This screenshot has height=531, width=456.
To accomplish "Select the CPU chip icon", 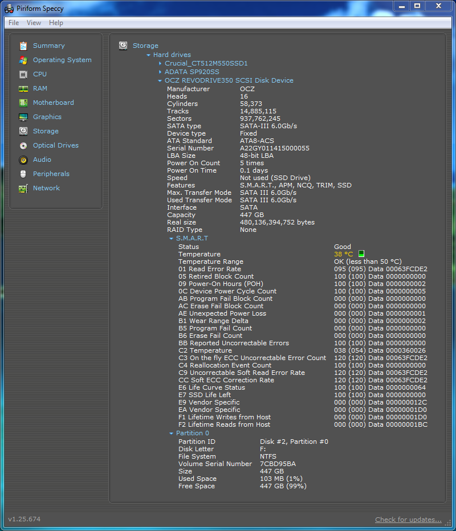I will 23,74.
